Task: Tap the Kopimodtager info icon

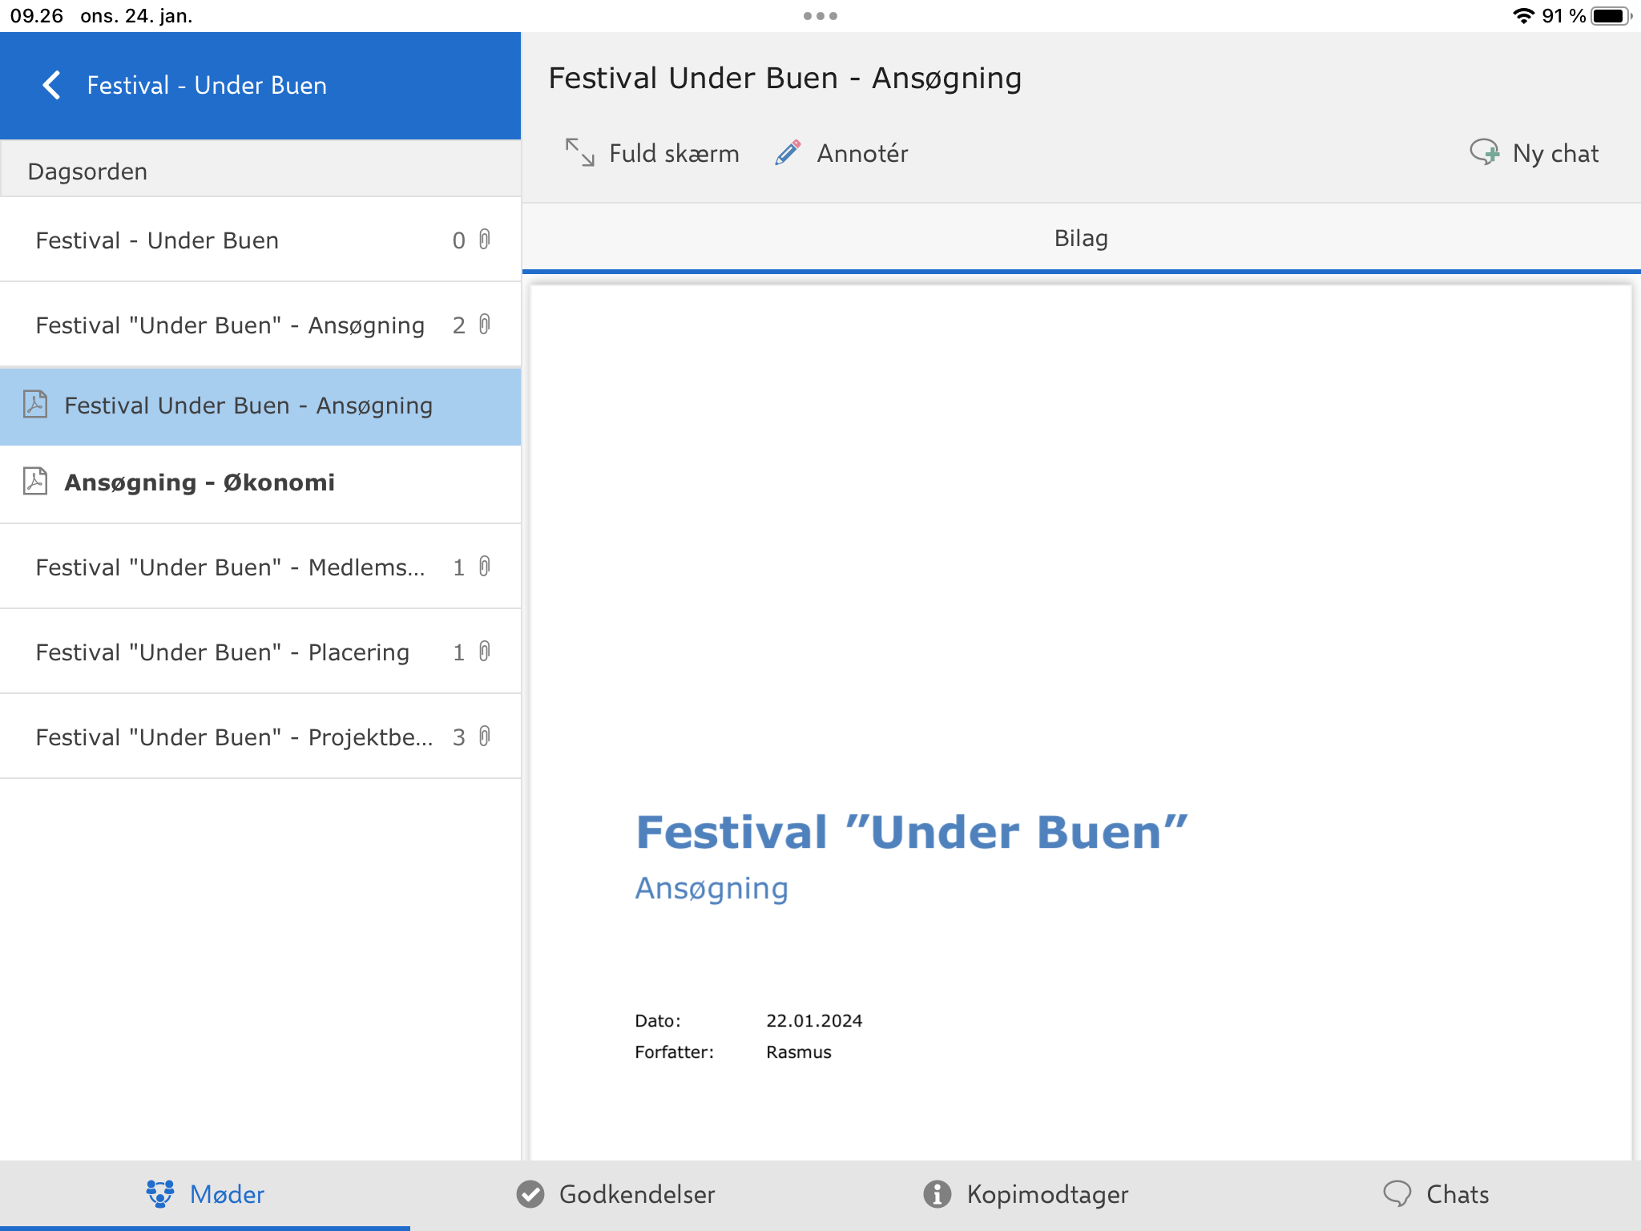Action: tap(937, 1193)
